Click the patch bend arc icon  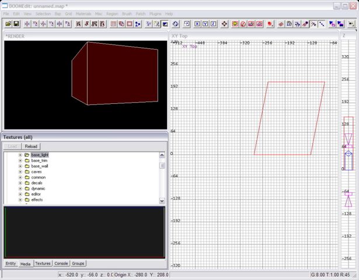pyautogui.click(x=289, y=24)
